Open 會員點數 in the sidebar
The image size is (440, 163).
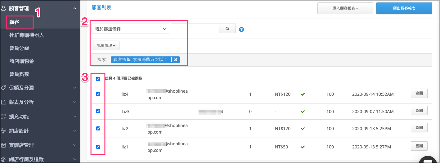point(19,74)
